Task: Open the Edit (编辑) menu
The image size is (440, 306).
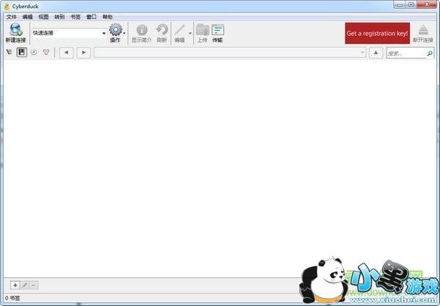Action: pyautogui.click(x=28, y=17)
